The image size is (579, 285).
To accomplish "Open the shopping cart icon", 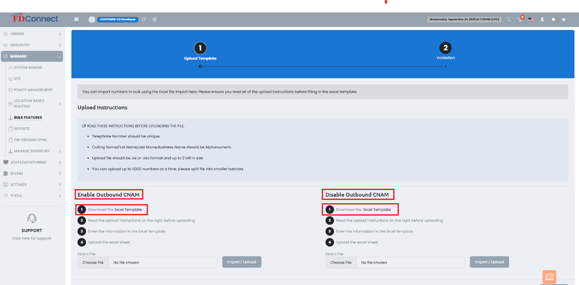I will point(520,19).
